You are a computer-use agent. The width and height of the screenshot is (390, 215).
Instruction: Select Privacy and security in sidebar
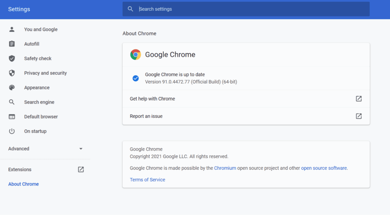(x=45, y=73)
